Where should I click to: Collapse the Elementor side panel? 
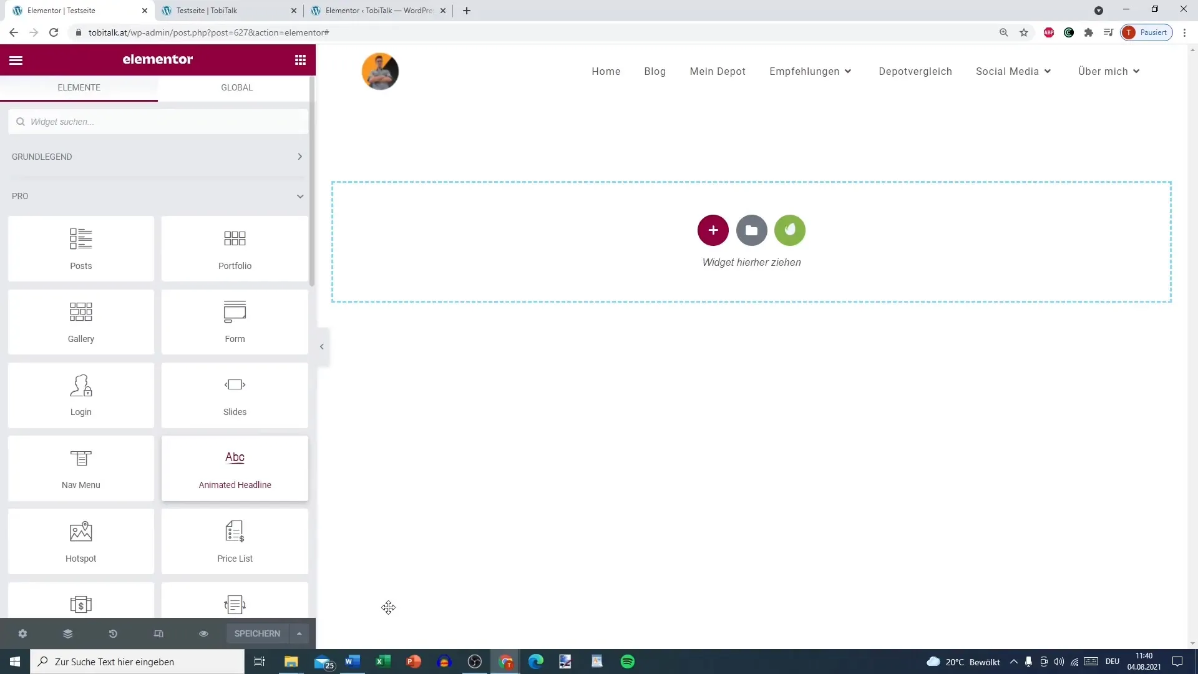322,346
